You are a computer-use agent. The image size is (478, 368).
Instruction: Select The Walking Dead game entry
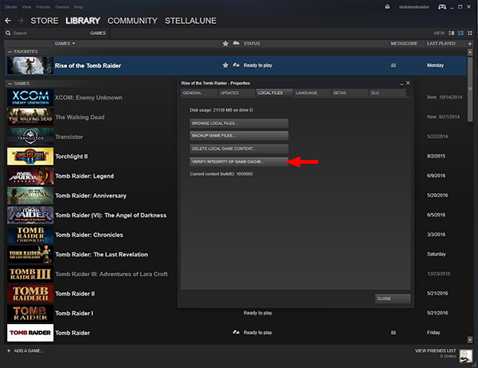(80, 117)
